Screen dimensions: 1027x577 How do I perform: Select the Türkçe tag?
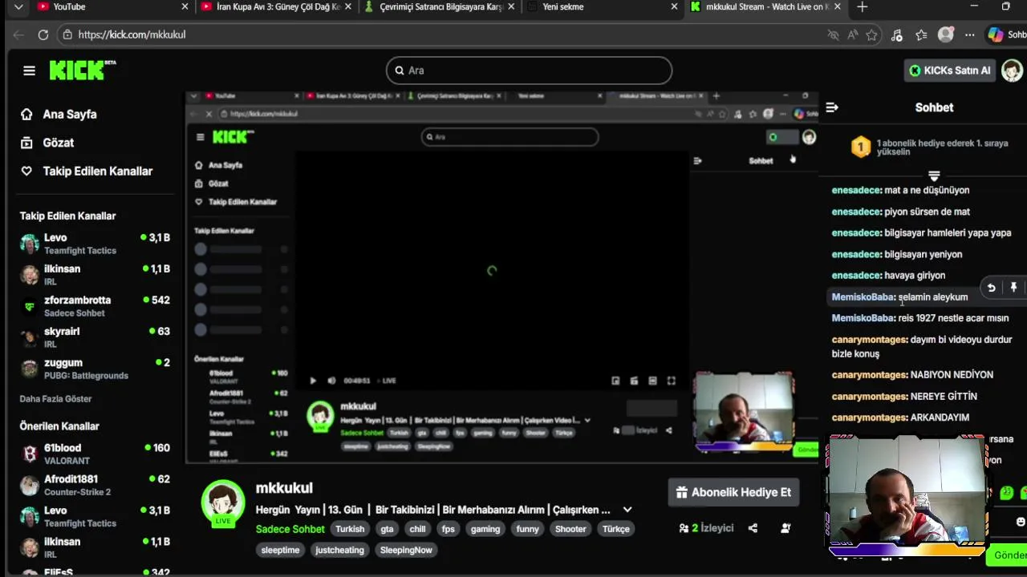click(616, 529)
